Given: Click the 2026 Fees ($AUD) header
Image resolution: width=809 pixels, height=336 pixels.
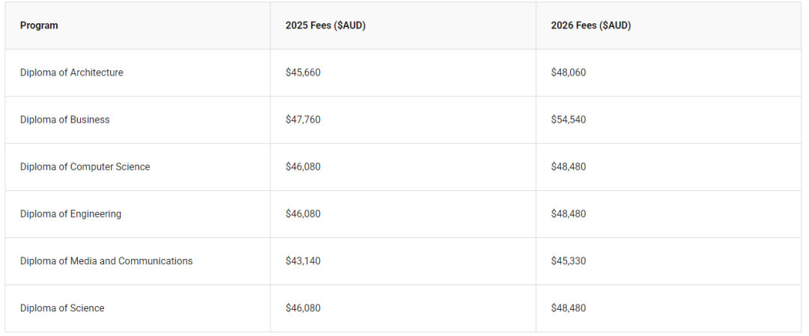Looking at the screenshot, I should (x=590, y=25).
